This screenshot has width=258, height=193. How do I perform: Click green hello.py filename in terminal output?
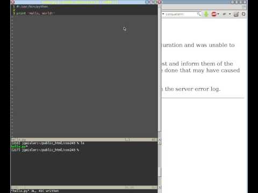[19, 146]
